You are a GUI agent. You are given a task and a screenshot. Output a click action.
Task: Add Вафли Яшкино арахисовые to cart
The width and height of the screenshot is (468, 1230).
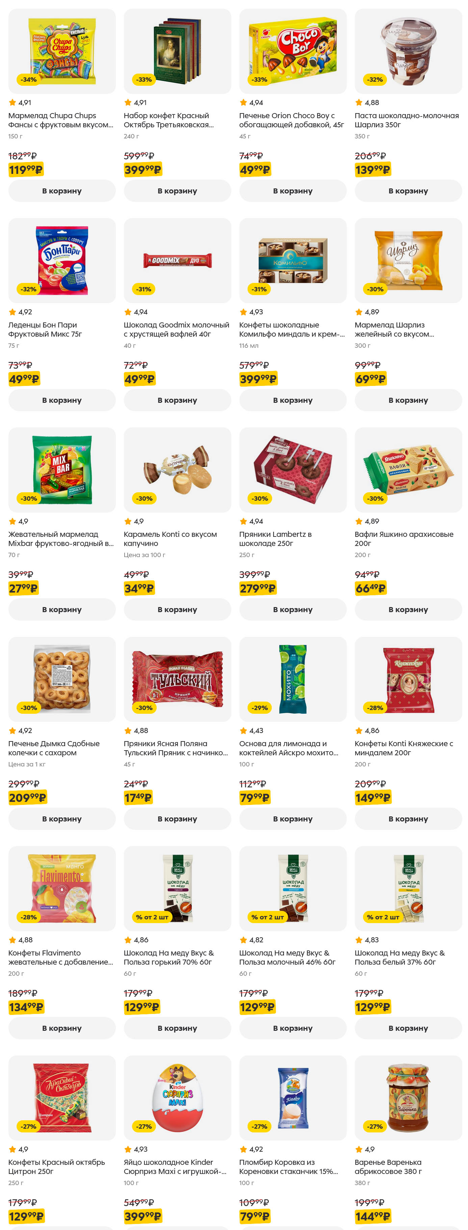[x=408, y=609]
